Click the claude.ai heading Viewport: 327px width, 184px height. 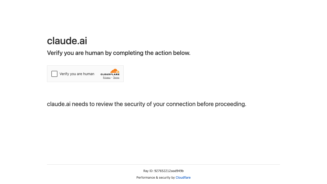67,41
